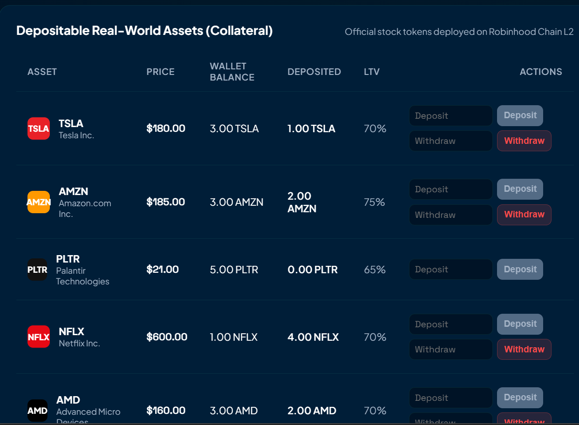Click the Withdraw button for TSLA

[524, 141]
